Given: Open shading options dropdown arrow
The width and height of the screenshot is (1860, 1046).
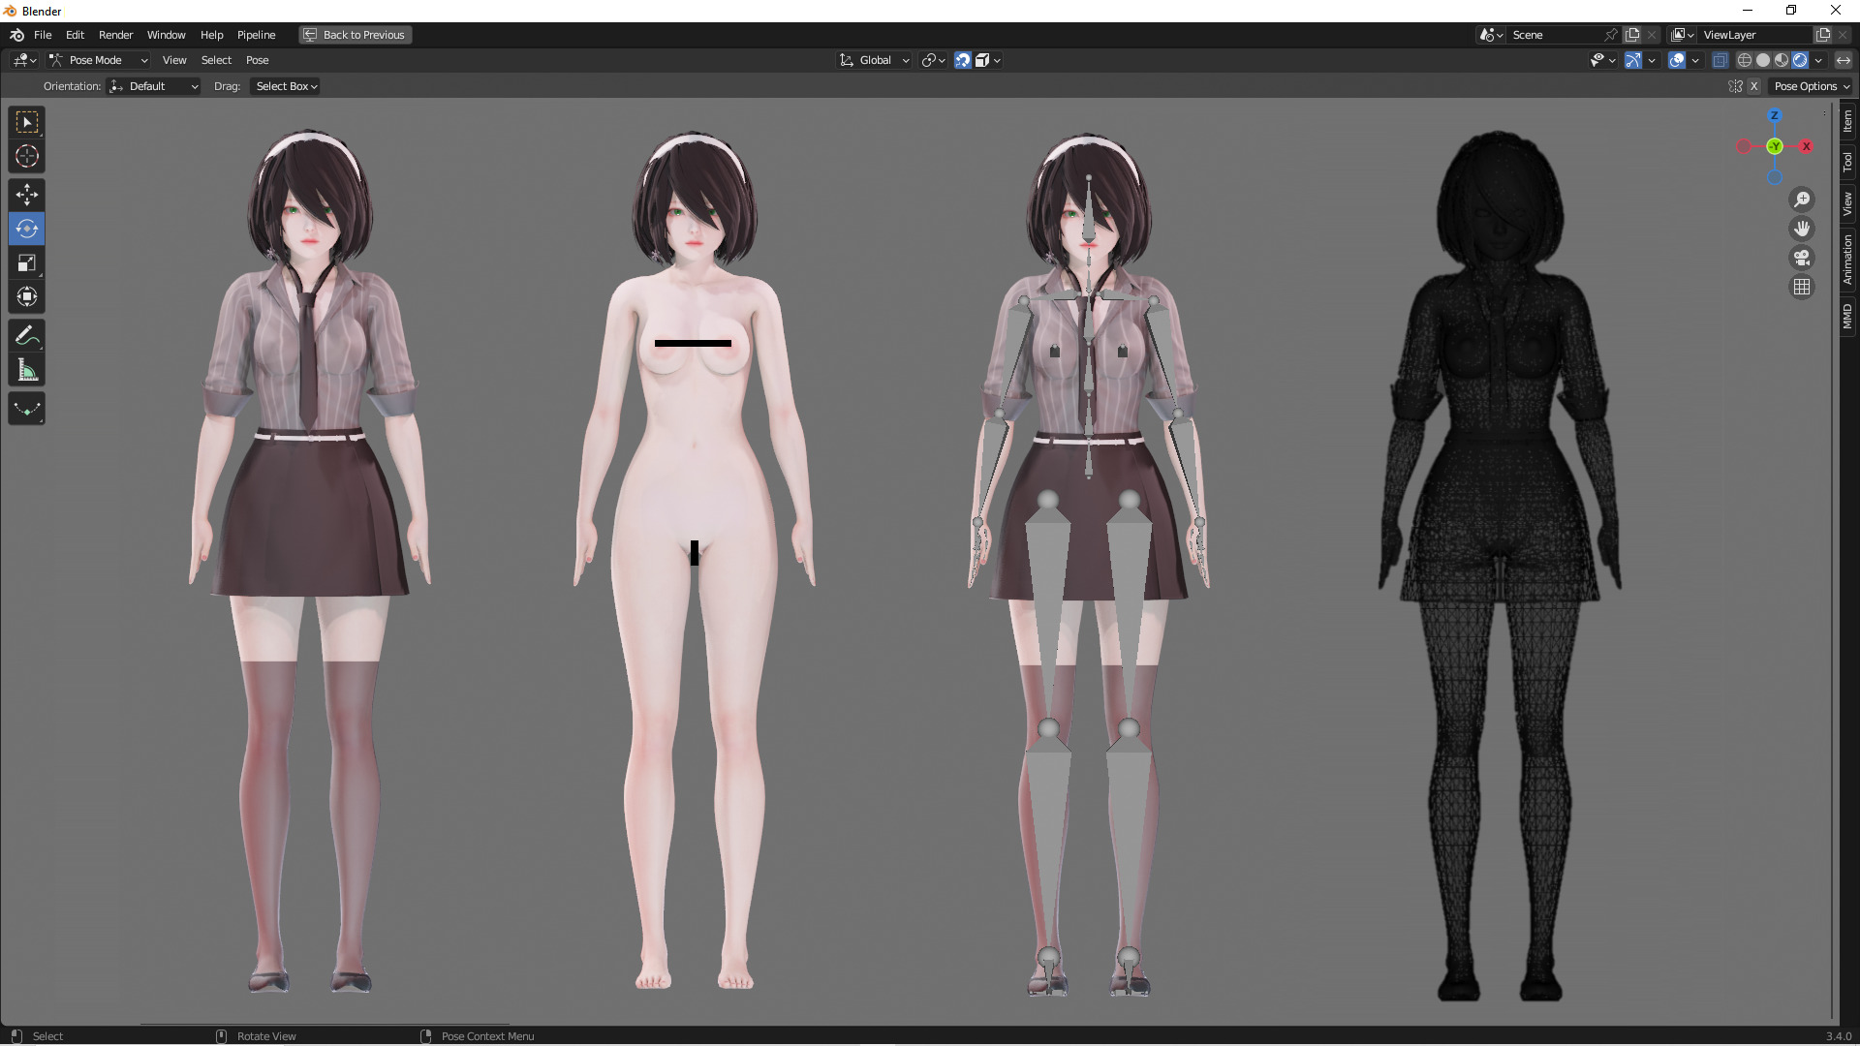Looking at the screenshot, I should tap(1818, 60).
